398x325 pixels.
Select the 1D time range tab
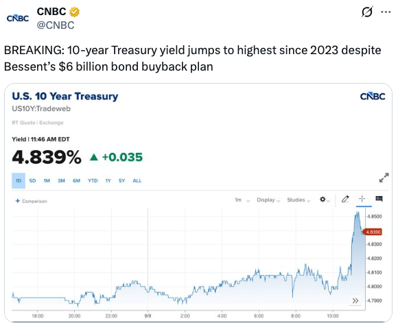19,180
